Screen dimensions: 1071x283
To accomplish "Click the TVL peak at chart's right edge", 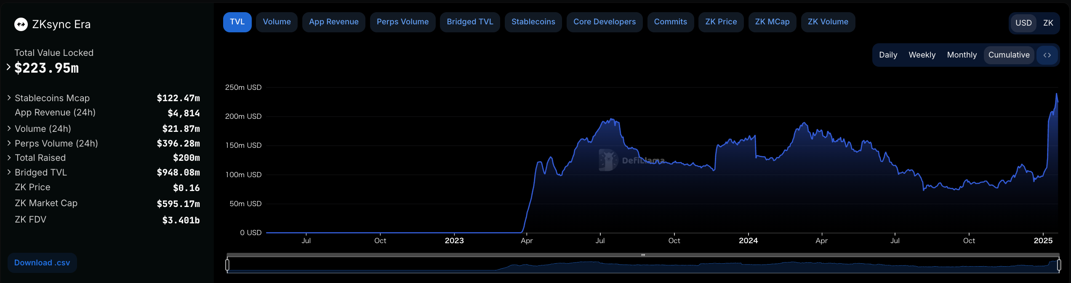I will pyautogui.click(x=1056, y=94).
